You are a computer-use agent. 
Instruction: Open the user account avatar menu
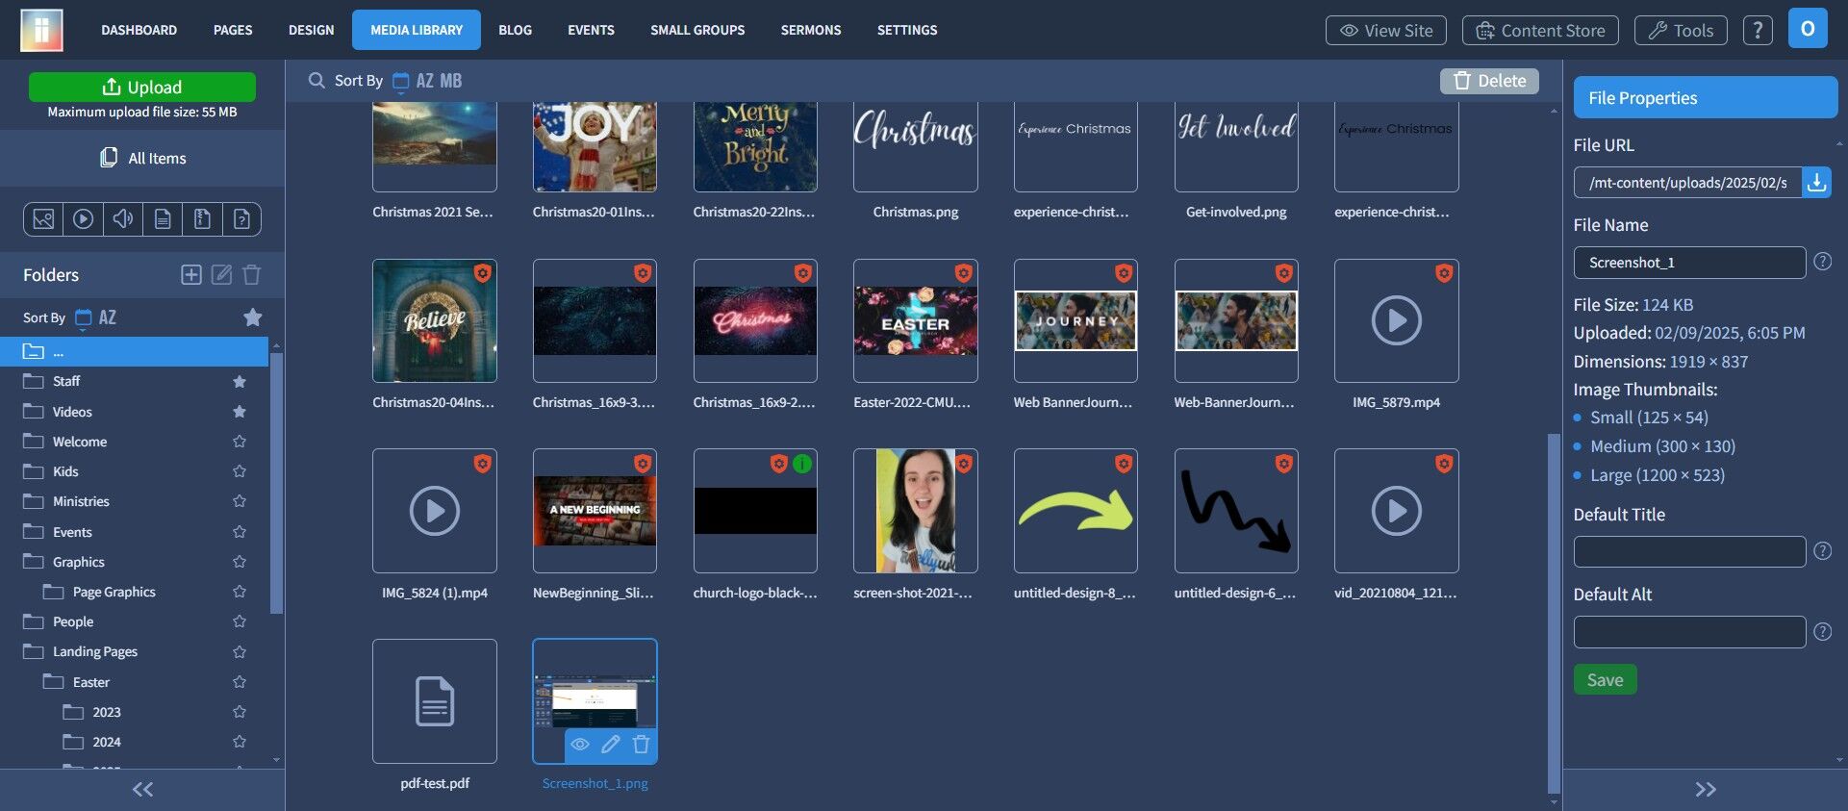point(1808,29)
